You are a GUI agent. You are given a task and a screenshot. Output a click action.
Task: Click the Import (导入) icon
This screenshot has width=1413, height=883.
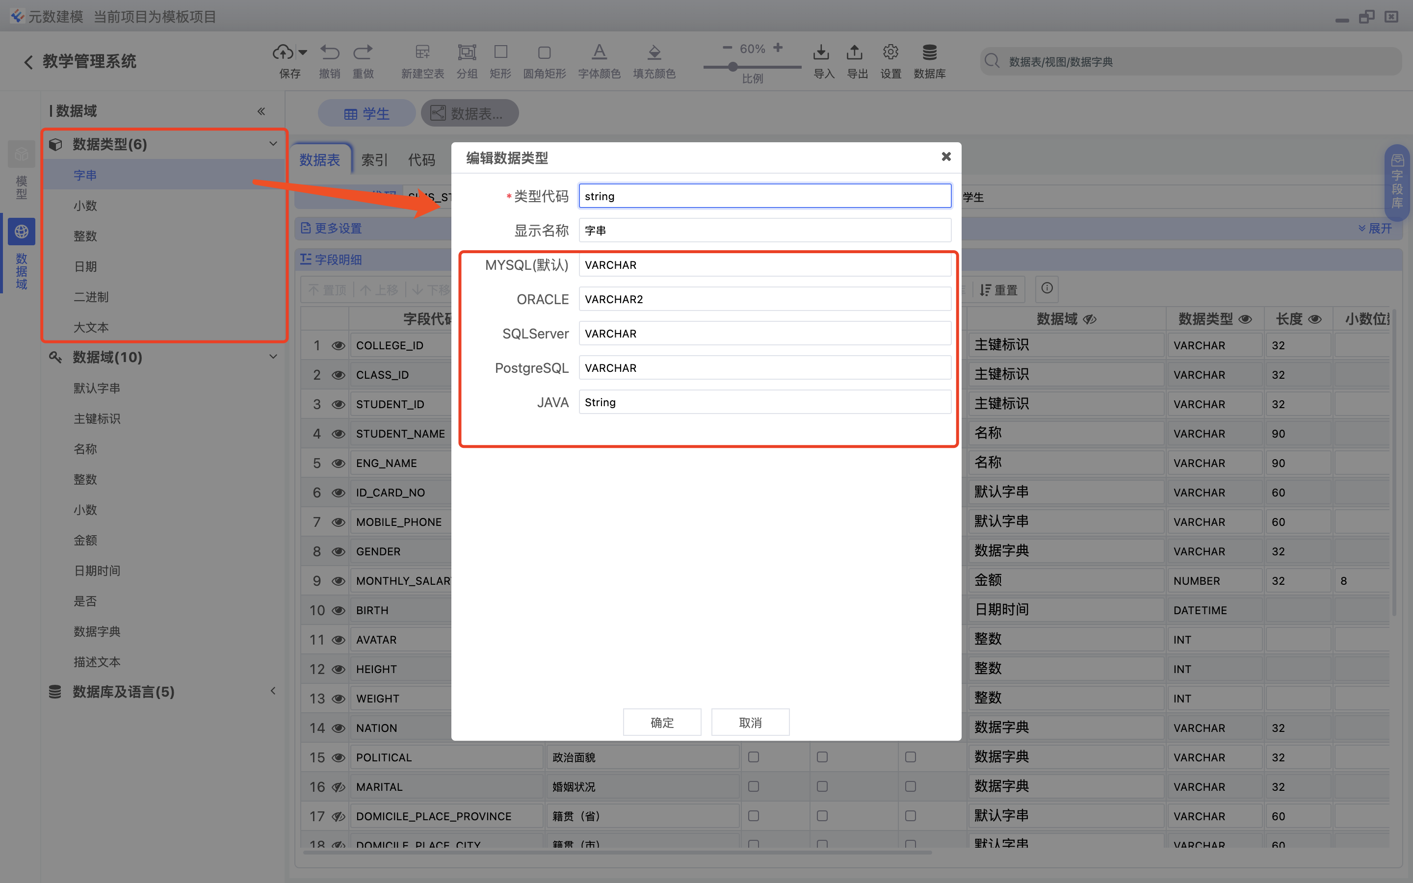821,52
